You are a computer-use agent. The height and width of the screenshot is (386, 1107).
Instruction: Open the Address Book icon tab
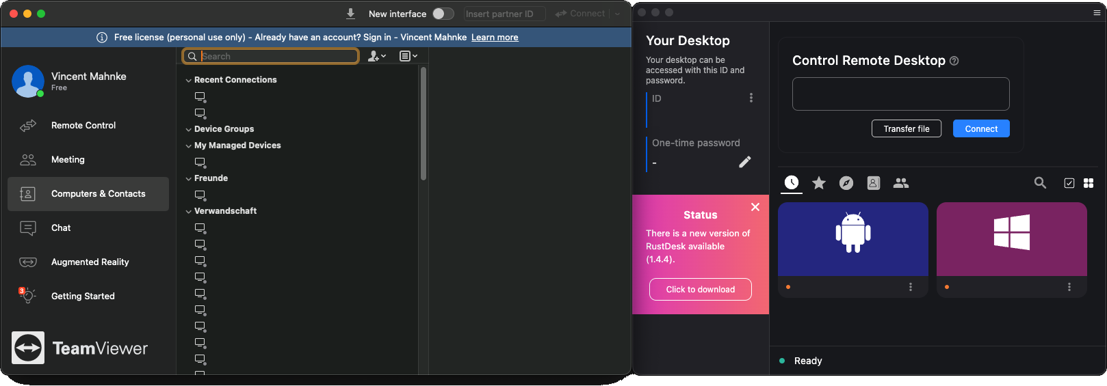pos(874,183)
